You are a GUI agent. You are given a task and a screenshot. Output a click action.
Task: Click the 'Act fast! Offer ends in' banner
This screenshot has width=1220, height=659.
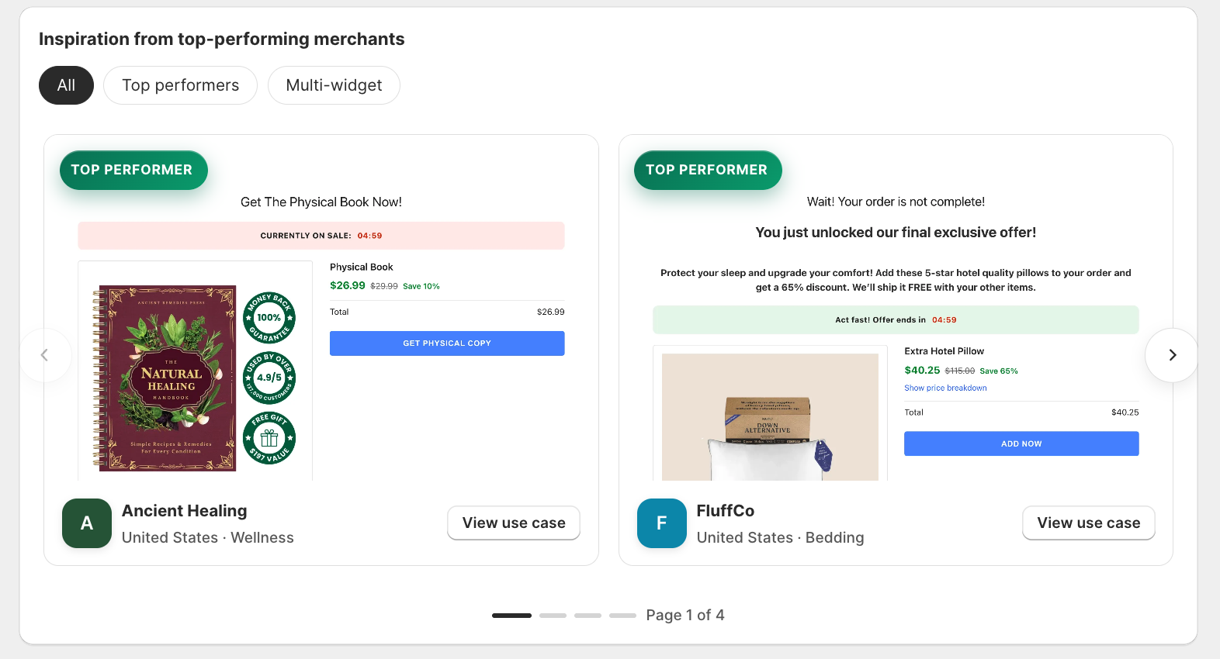[x=896, y=319]
